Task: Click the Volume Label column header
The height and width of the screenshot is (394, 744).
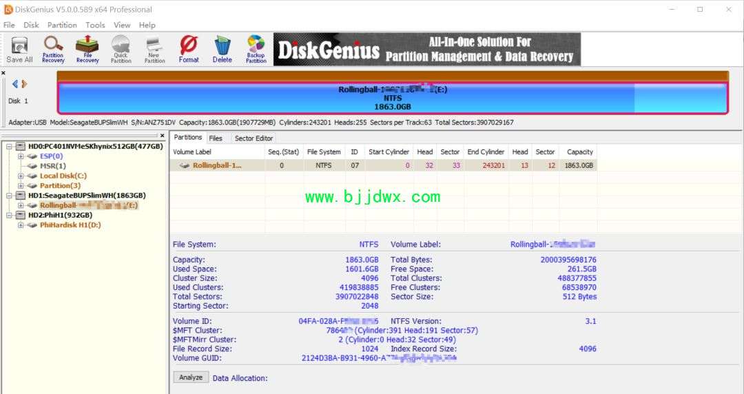Action: 217,152
